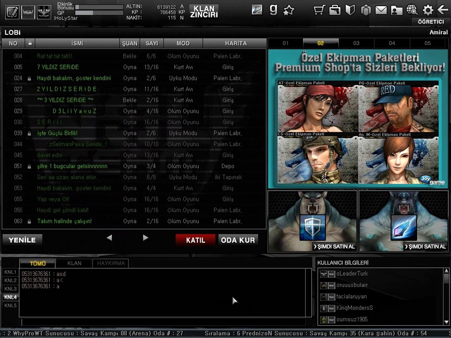This screenshot has width=451, height=338.
Task: Open the KLAN ZINCIRI button
Action: (204, 12)
